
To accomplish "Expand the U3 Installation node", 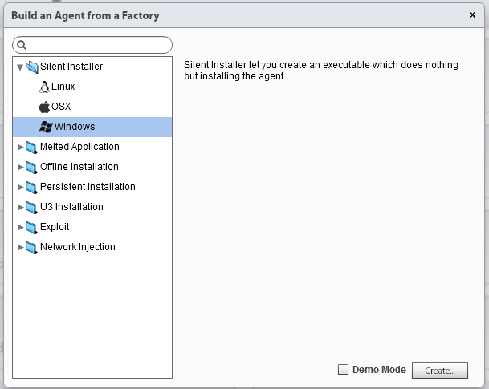I will point(21,207).
